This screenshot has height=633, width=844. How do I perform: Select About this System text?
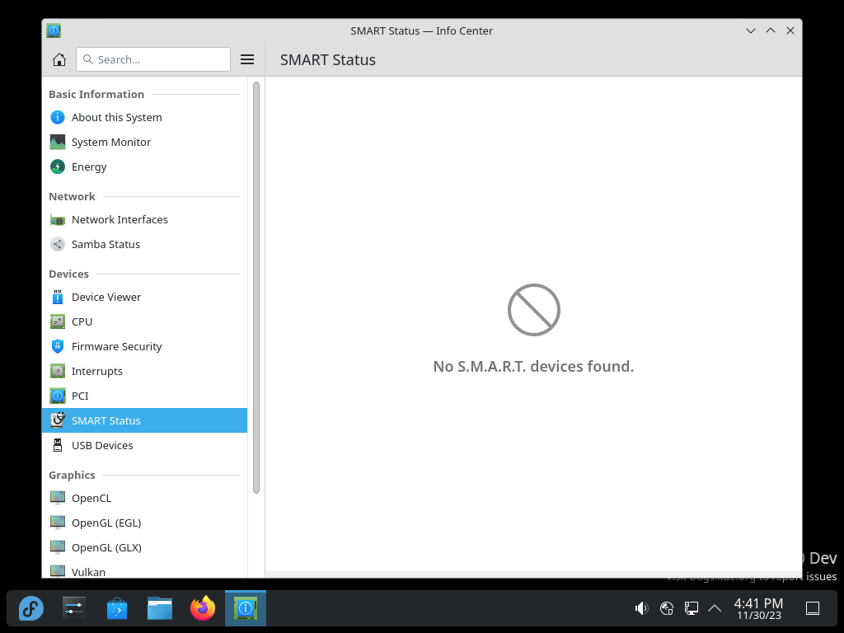coord(117,117)
